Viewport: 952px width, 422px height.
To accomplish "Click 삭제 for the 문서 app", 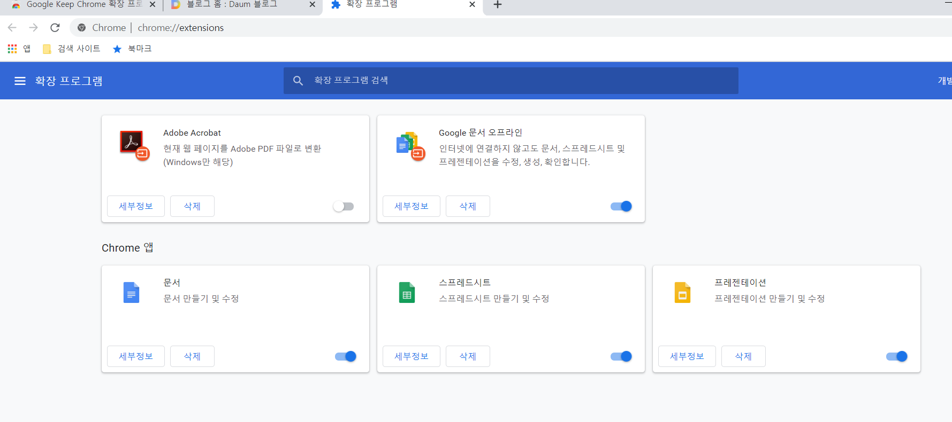I will (x=192, y=356).
